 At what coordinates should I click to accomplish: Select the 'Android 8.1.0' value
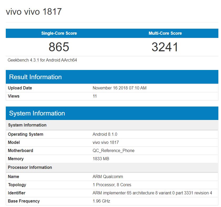tap(105, 134)
